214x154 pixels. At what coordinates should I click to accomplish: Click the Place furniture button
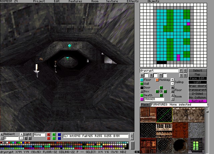tap(145, 104)
